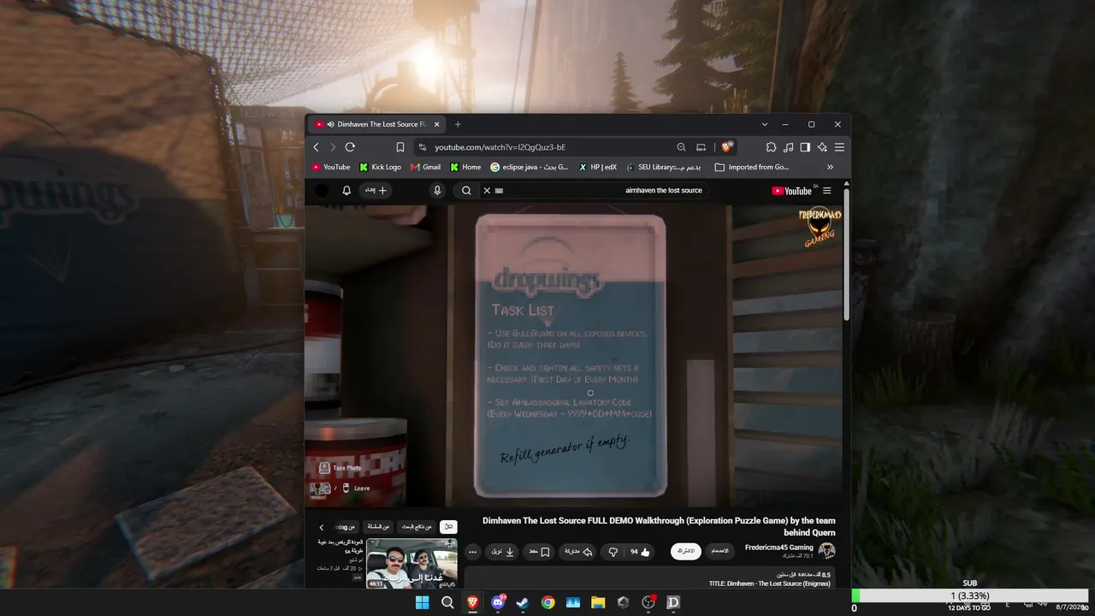The width and height of the screenshot is (1095, 616).
Task: Save the video to a playlist
Action: (539, 552)
